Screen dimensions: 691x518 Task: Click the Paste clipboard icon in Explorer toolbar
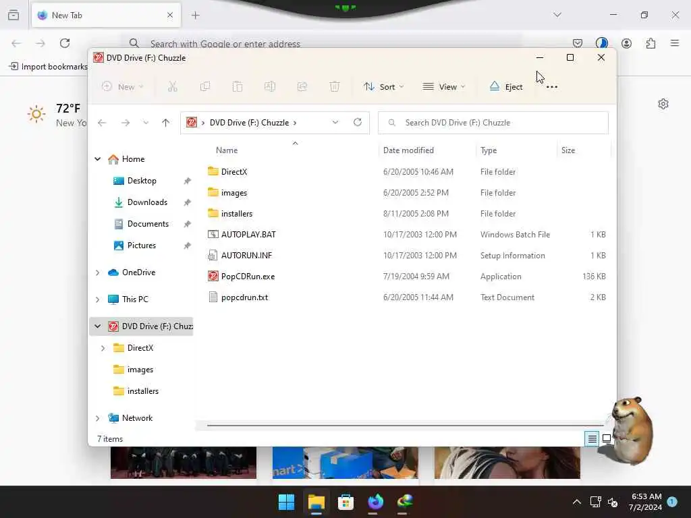coord(237,86)
